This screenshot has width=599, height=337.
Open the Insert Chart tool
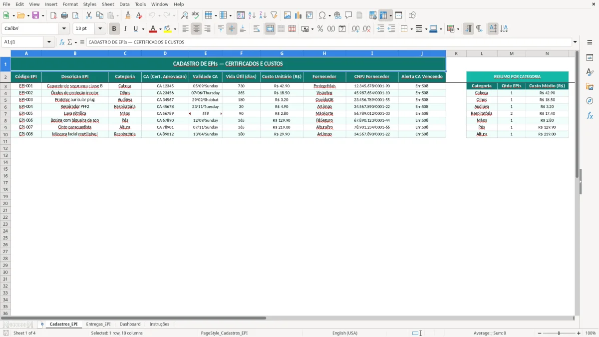pyautogui.click(x=298, y=15)
